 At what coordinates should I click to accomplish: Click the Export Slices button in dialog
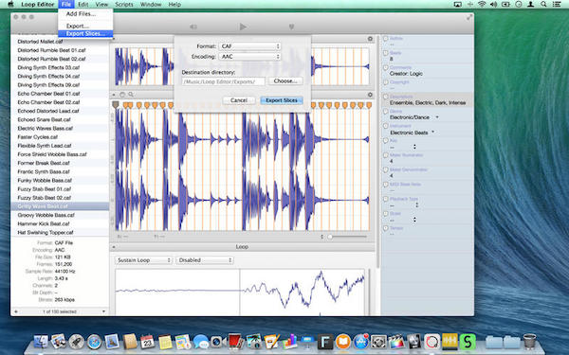tap(282, 100)
